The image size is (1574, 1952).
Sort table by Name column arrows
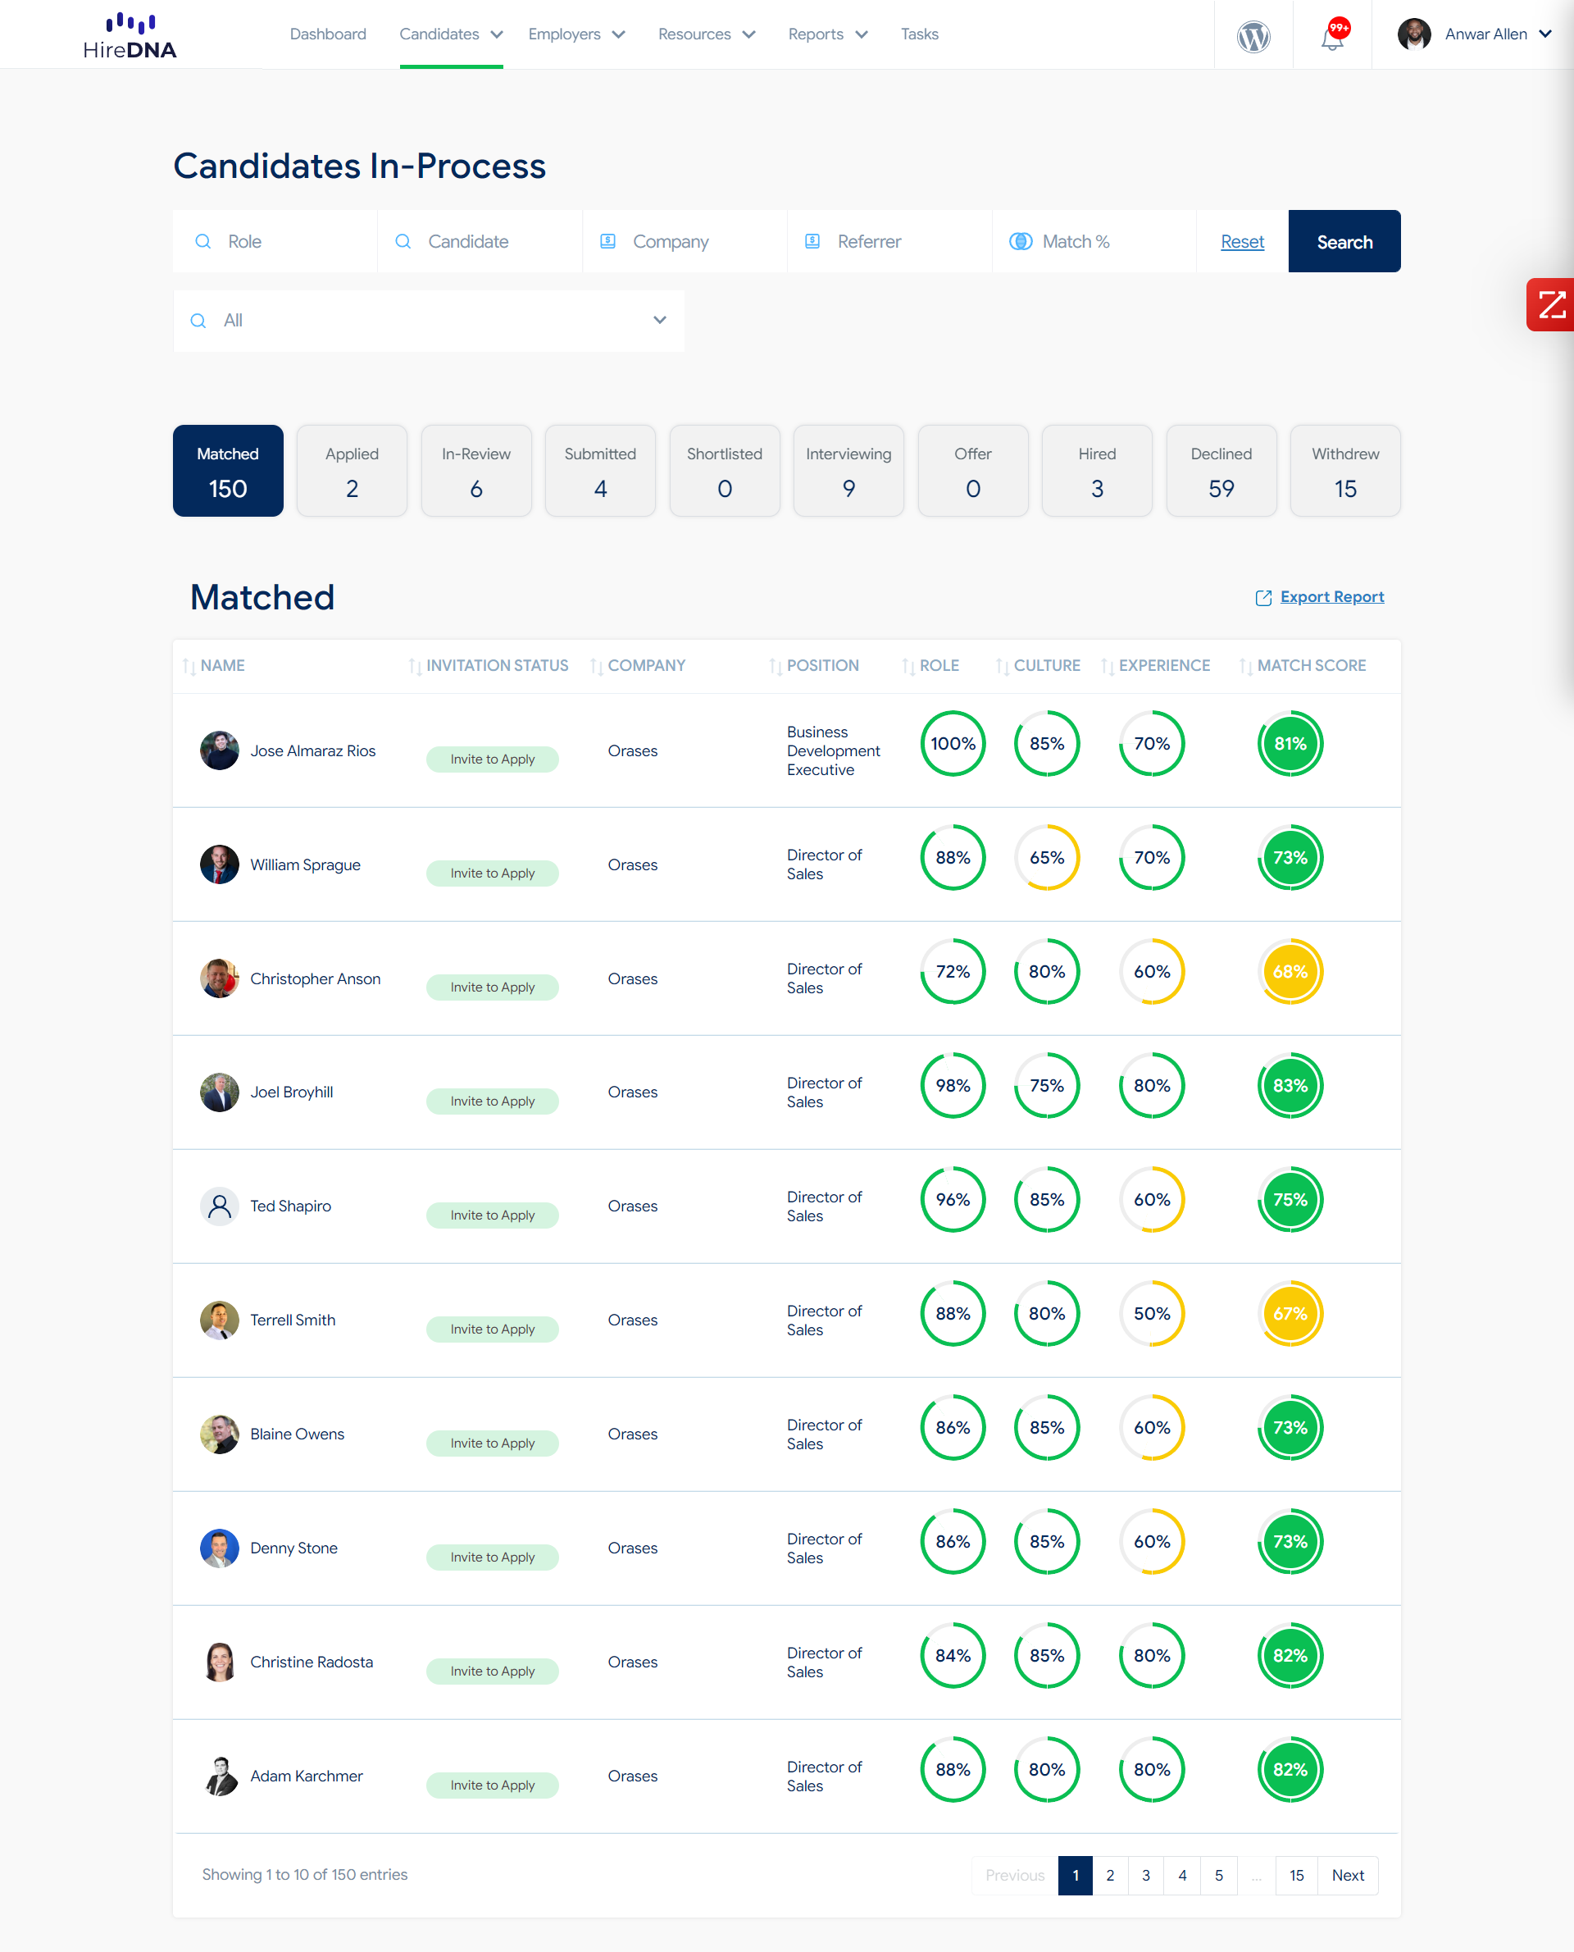point(189,667)
